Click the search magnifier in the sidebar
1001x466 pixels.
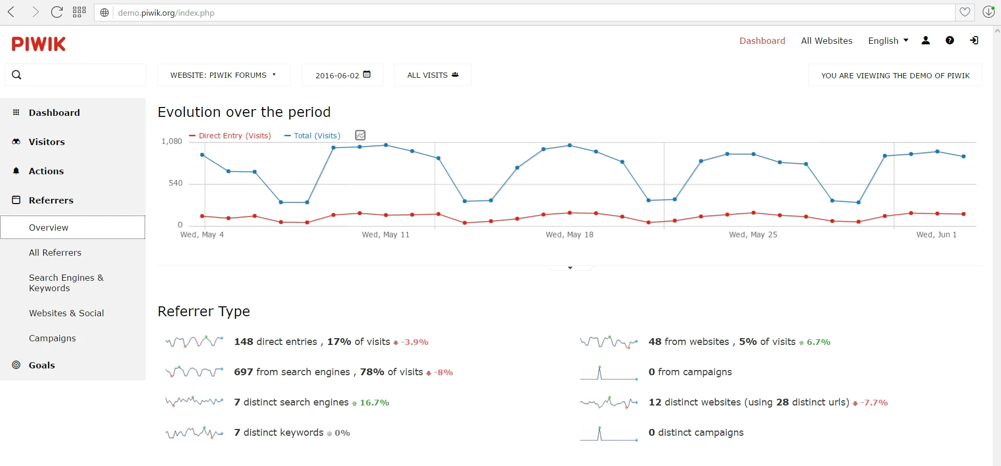(x=17, y=75)
